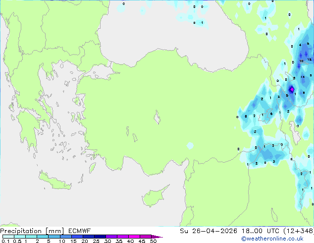314x243 pixels.
Task: Click the '[mm]' unit label
Action: tap(55, 231)
